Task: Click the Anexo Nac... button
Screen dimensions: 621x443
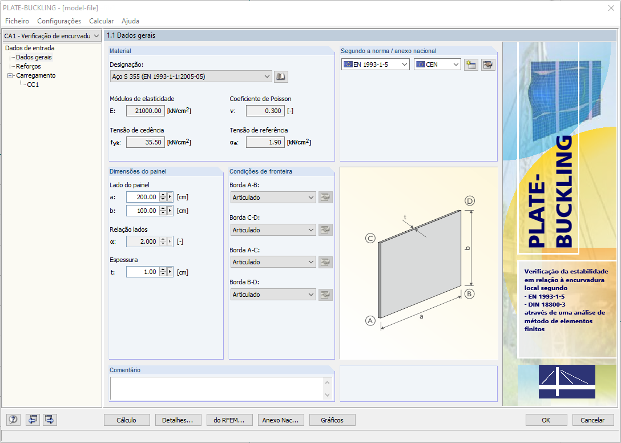Action: point(281,420)
